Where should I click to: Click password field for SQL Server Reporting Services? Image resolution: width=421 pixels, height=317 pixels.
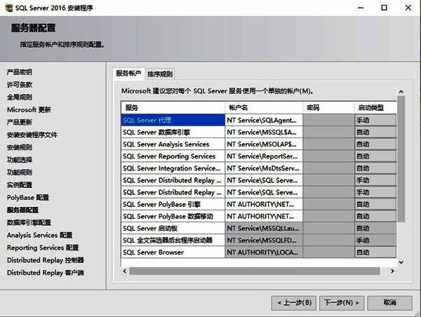[x=328, y=156]
